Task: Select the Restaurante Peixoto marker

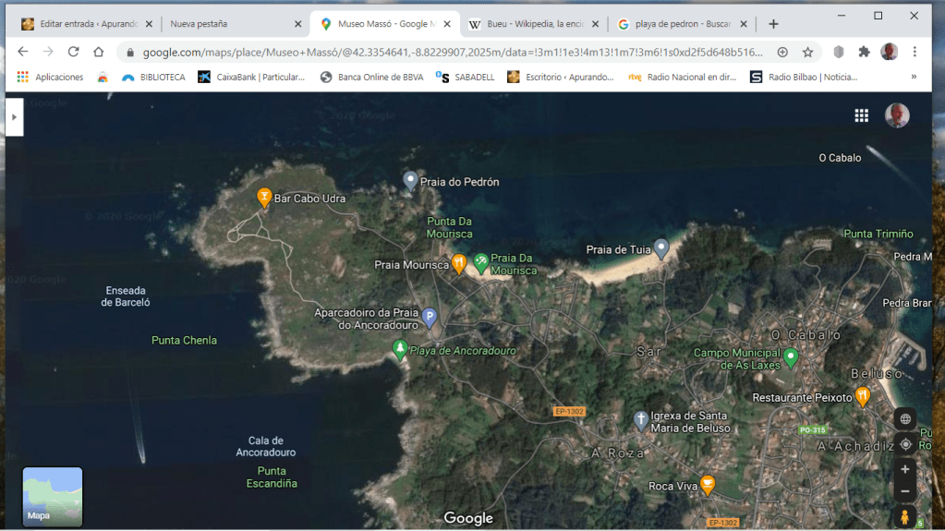Action: coord(862,396)
